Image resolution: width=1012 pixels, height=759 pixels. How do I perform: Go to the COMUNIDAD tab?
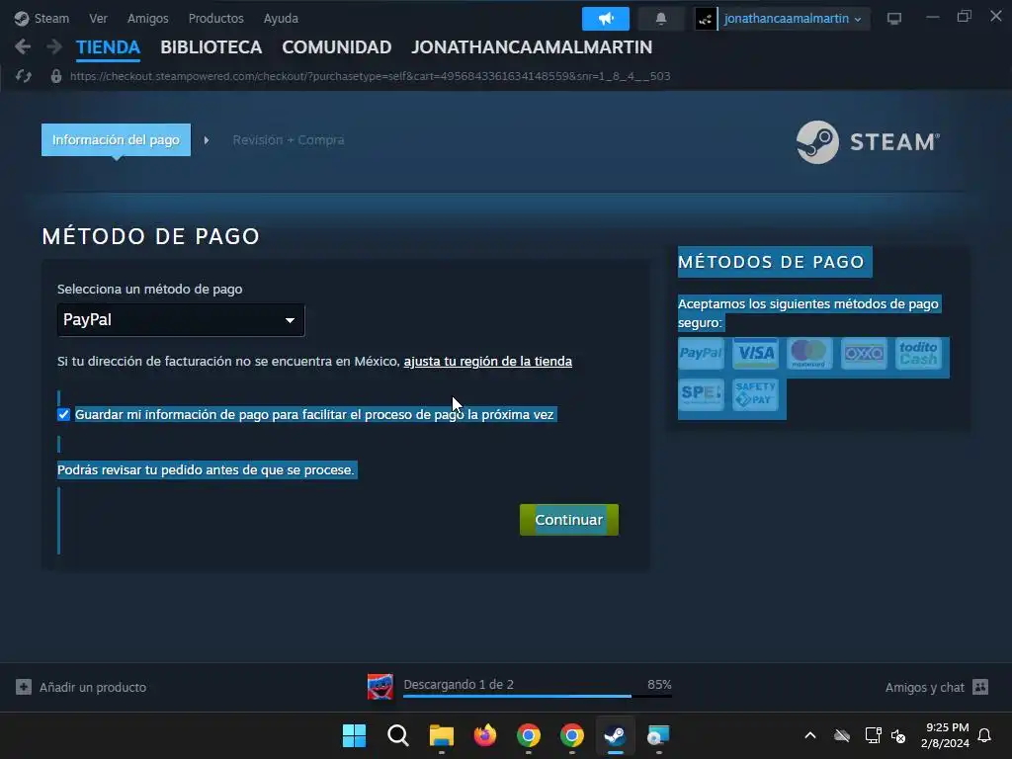click(337, 47)
